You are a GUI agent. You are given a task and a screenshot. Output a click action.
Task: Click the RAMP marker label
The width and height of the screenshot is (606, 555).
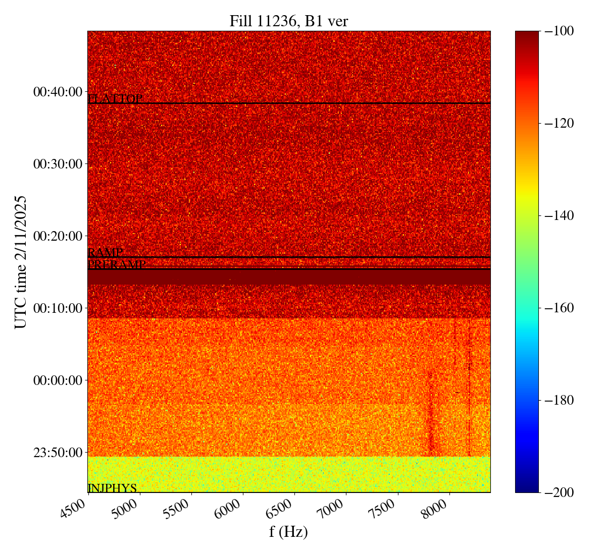(105, 253)
